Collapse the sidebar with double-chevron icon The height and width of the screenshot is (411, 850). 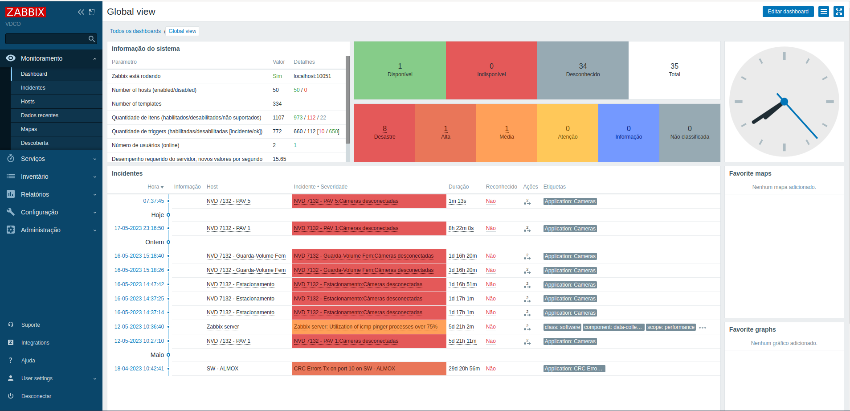click(81, 12)
